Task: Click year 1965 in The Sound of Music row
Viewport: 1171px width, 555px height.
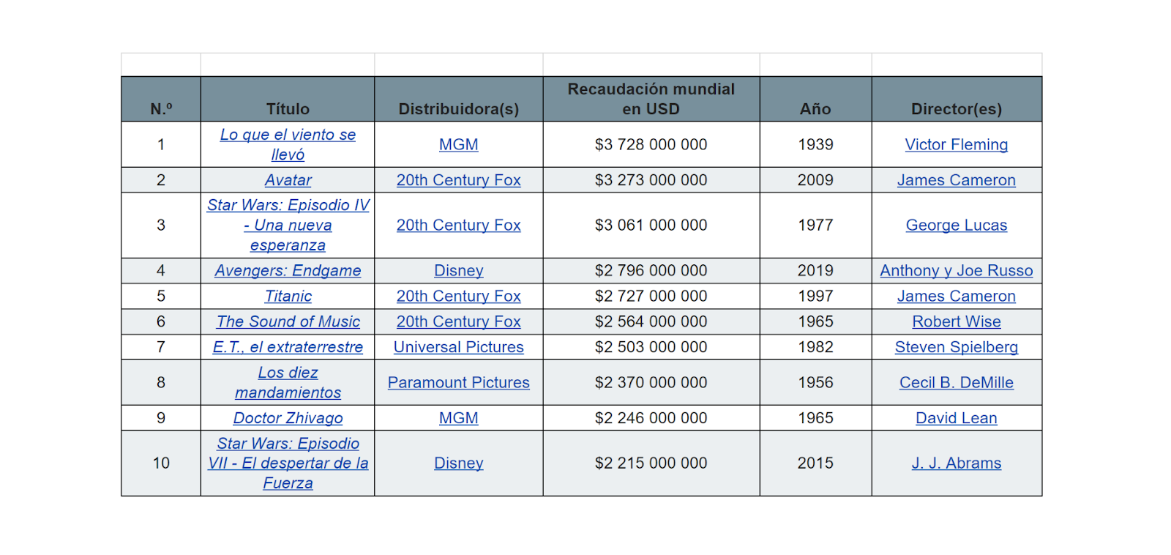Action: (815, 321)
